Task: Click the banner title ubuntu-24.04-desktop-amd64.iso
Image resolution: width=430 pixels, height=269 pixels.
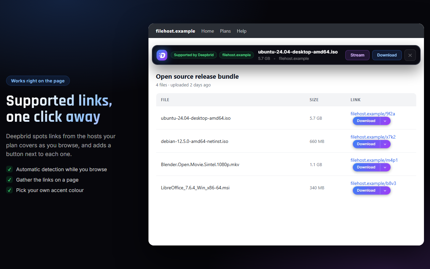Action: coord(298,52)
